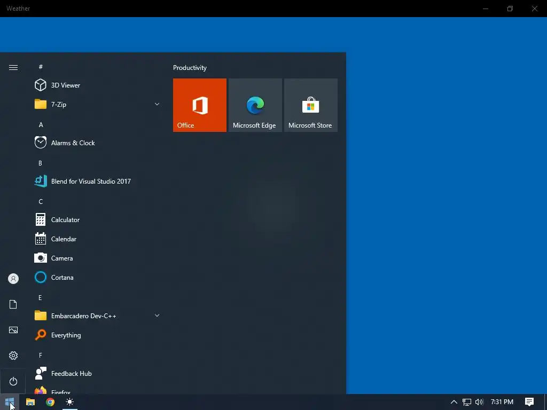547x410 pixels.
Task: Click the 'F' letter header in app list
Action: [x=41, y=355]
